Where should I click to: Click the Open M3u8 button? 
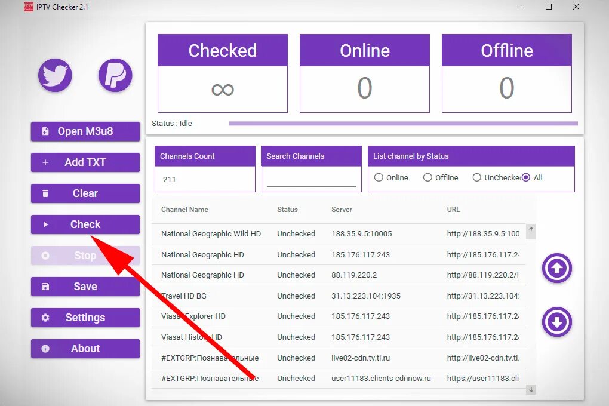pyautogui.click(x=85, y=131)
